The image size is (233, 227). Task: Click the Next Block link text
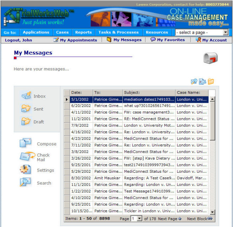197,219
